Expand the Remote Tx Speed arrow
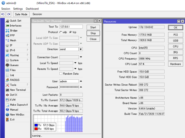The image size is (185, 138). tap(75, 69)
